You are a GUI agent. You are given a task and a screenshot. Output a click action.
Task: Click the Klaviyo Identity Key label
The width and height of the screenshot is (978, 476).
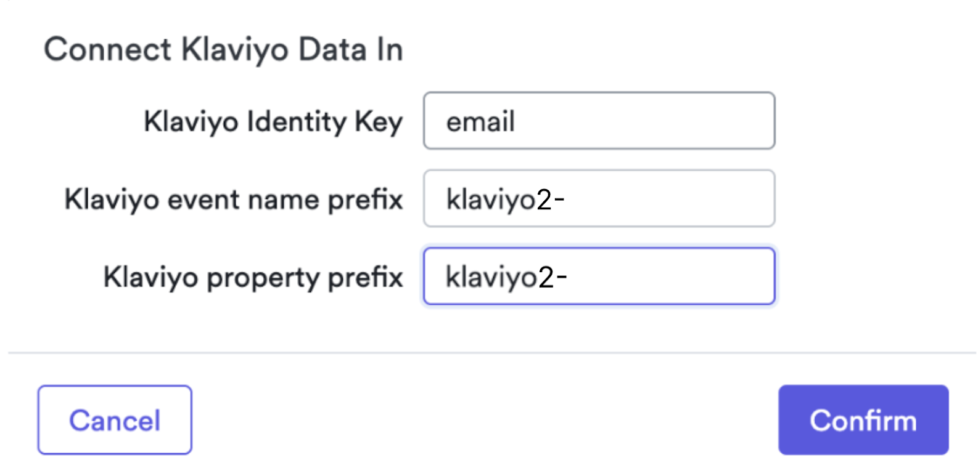[x=273, y=121]
